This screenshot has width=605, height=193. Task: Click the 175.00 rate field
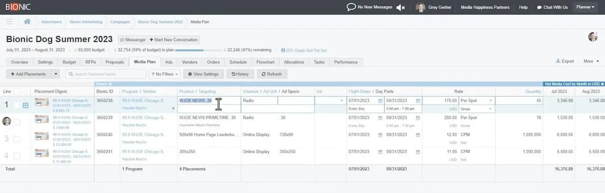(x=441, y=101)
